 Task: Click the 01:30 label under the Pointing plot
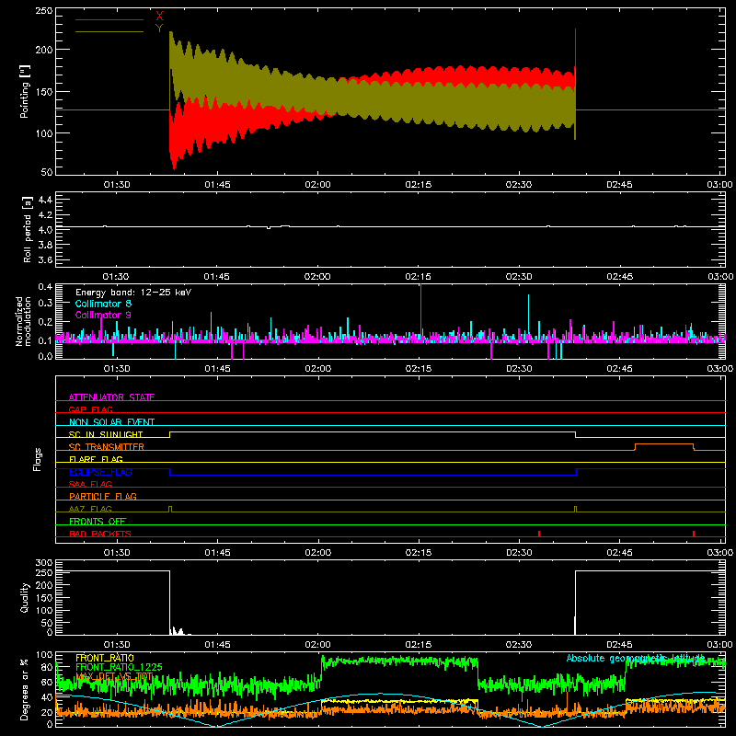(117, 185)
